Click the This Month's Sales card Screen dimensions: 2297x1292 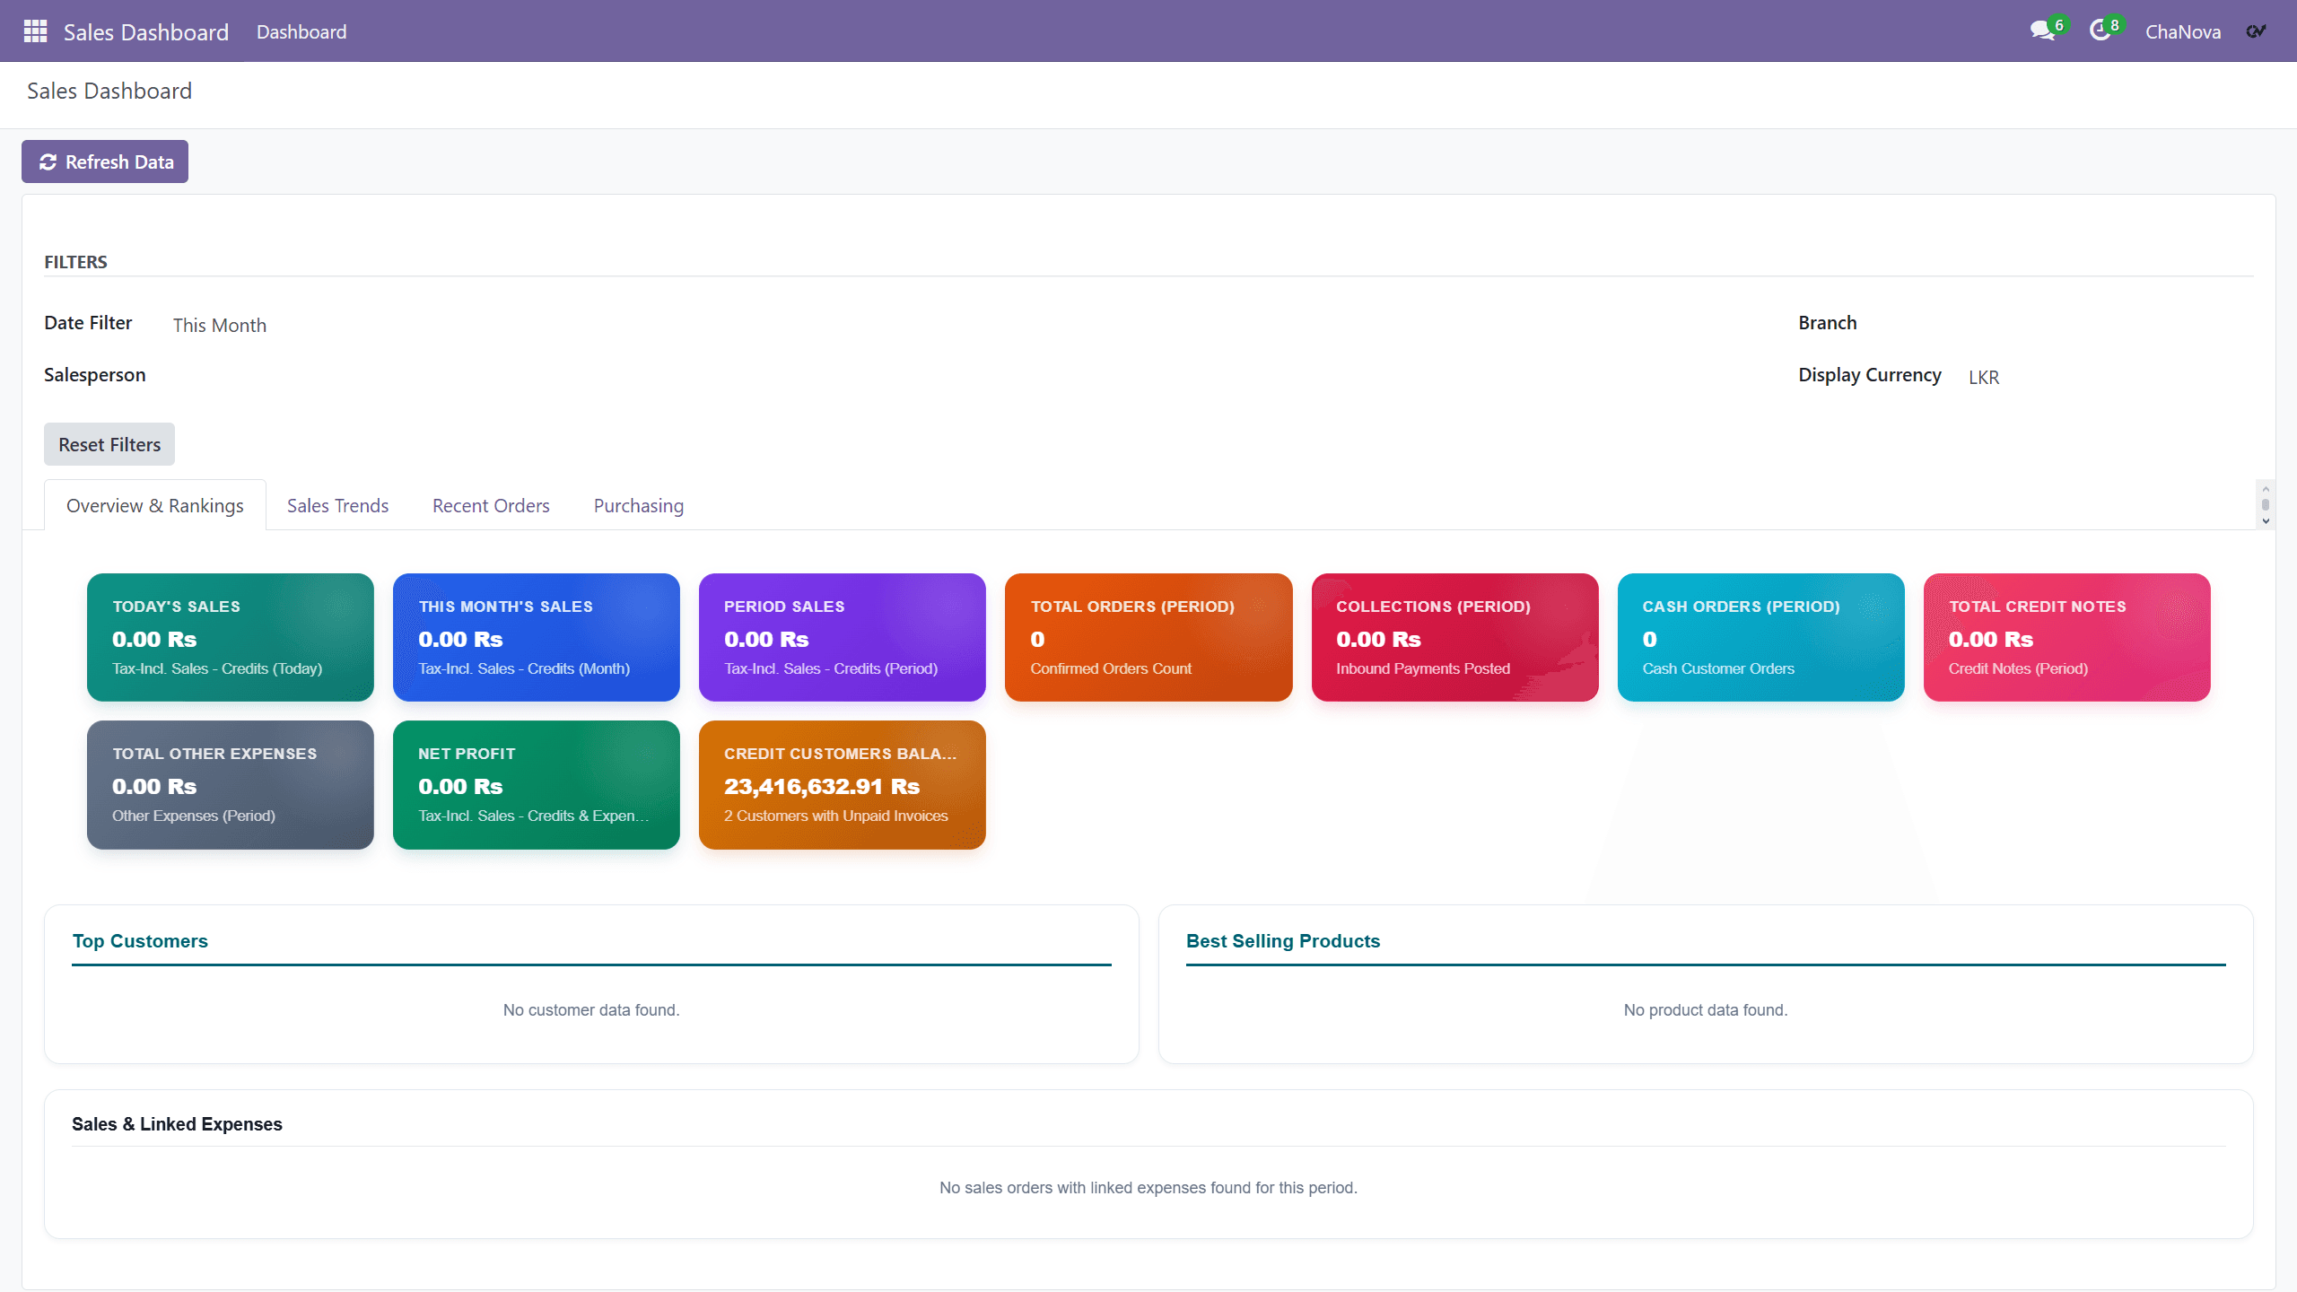pyautogui.click(x=537, y=637)
